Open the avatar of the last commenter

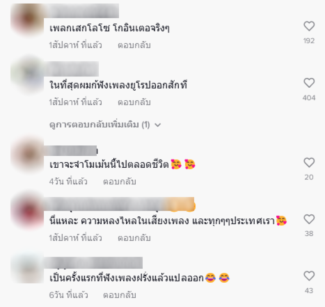[28, 268]
